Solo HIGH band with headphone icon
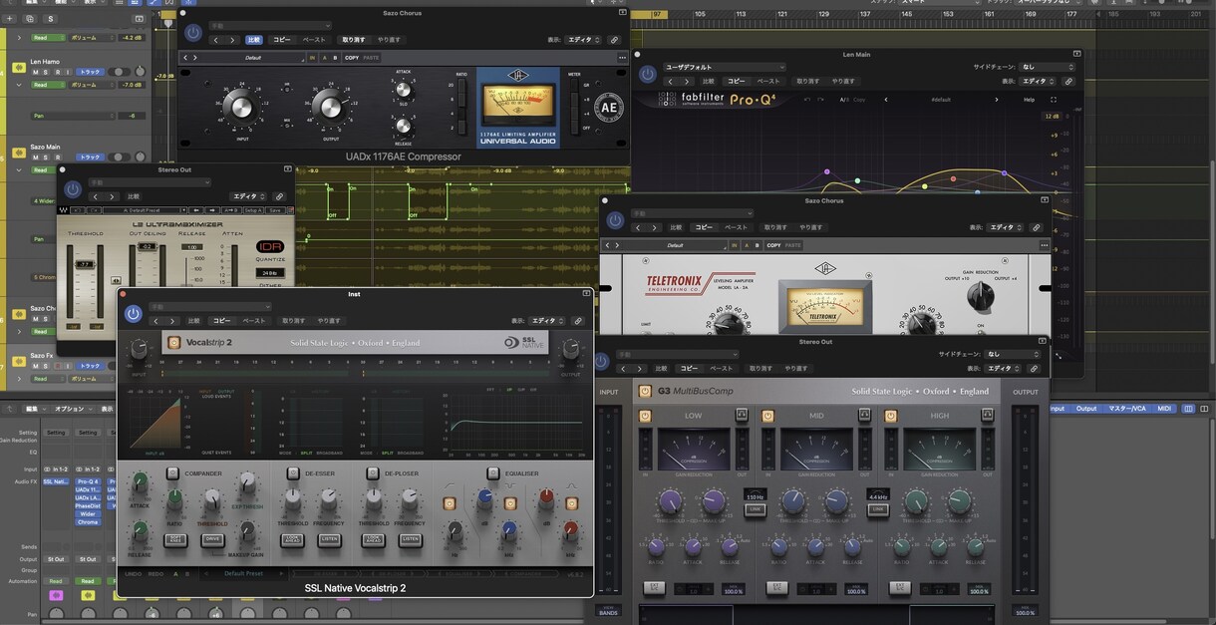The width and height of the screenshot is (1216, 625). coord(987,415)
